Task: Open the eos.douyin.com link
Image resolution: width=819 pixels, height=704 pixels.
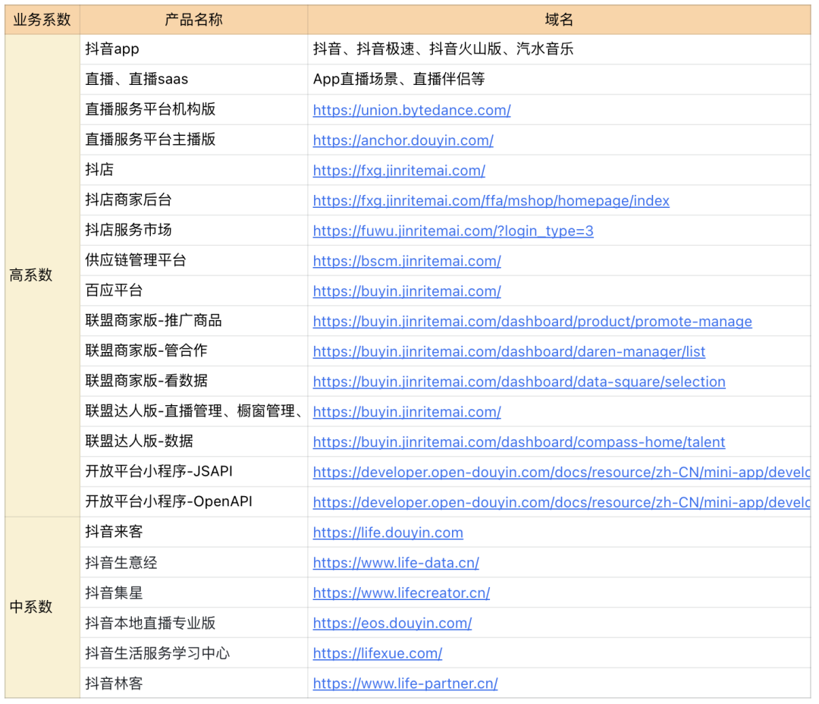Action: click(392, 623)
